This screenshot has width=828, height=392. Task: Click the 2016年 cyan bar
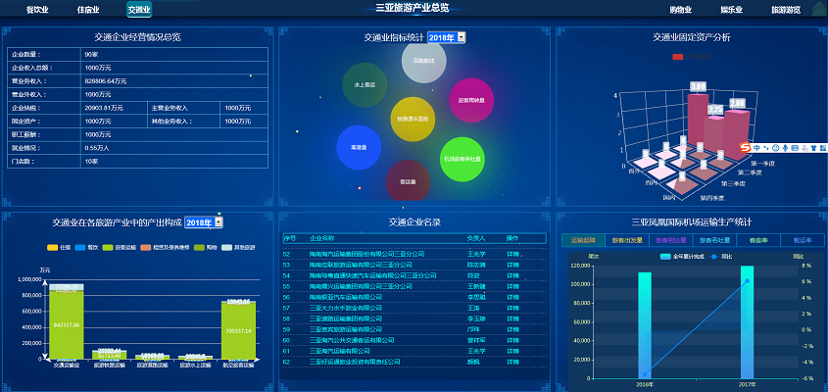pos(644,325)
